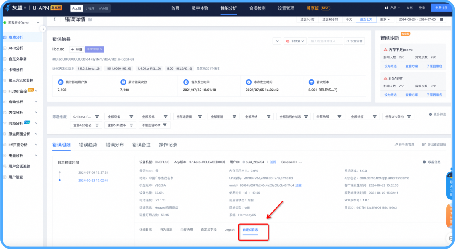This screenshot has height=249, width=455.
Task: Click 查看方案 under SIGABRT
Action: (x=412, y=95)
